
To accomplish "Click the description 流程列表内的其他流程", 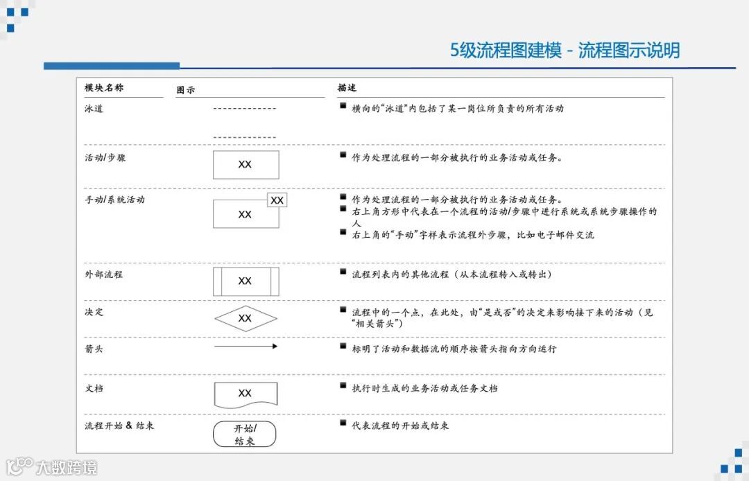I will 452,274.
